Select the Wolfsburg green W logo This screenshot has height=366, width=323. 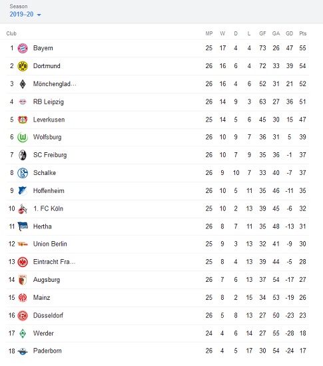[x=23, y=138]
